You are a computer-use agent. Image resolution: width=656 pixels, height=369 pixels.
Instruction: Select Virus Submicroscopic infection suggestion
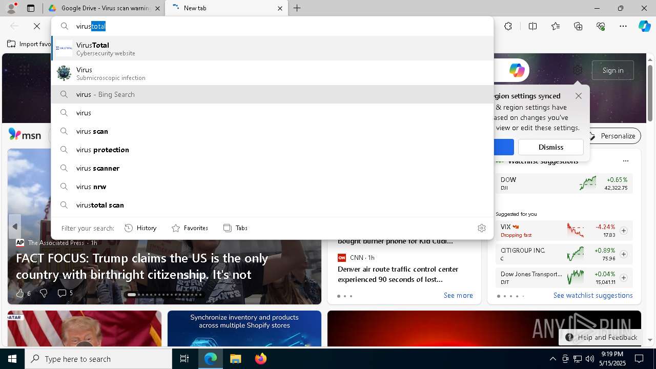(272, 73)
